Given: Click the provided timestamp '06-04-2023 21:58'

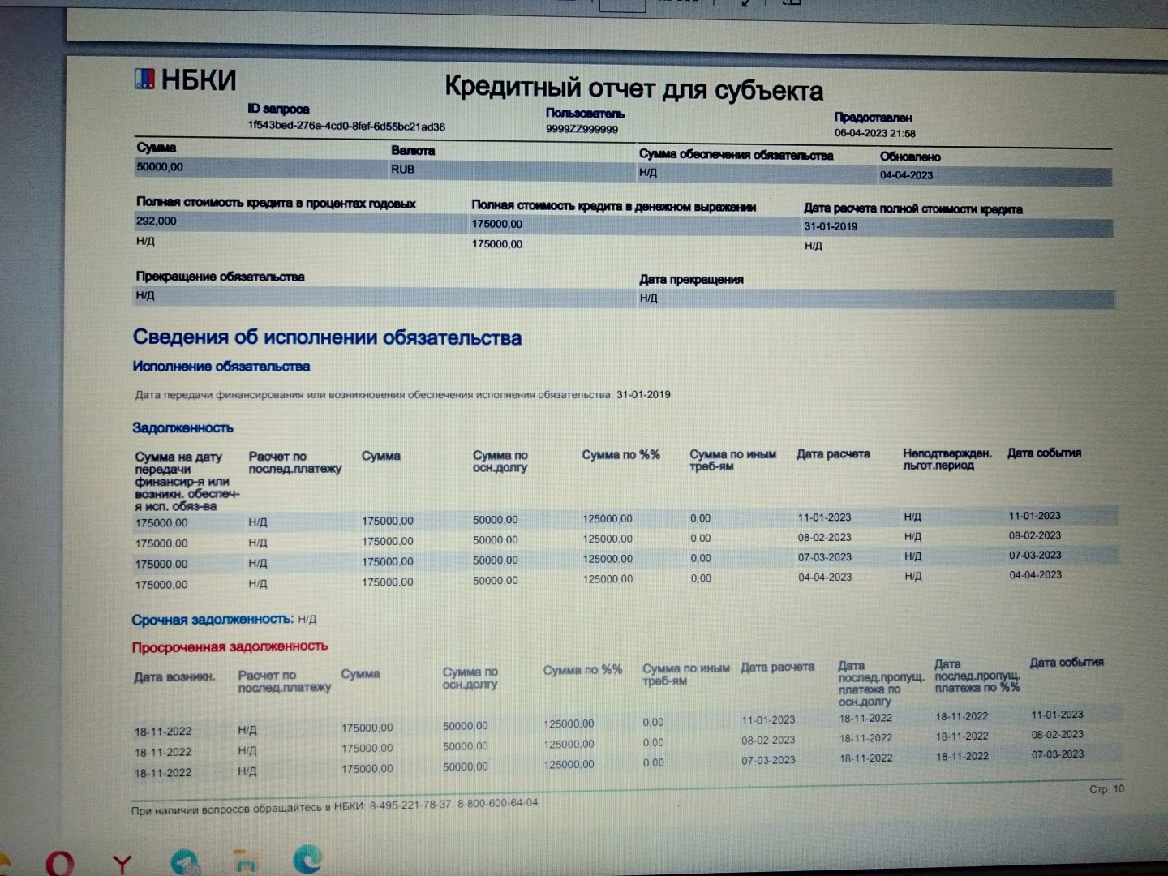Looking at the screenshot, I should [x=874, y=133].
